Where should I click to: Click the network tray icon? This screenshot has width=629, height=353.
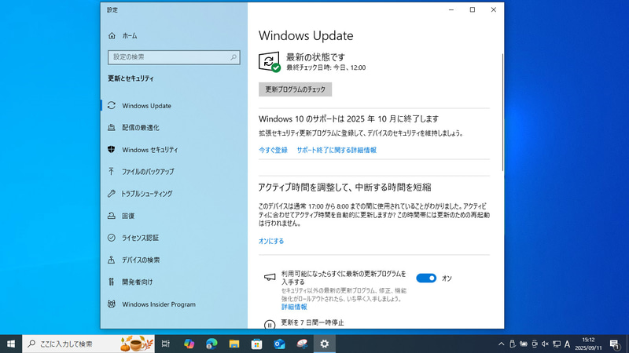pyautogui.click(x=557, y=344)
